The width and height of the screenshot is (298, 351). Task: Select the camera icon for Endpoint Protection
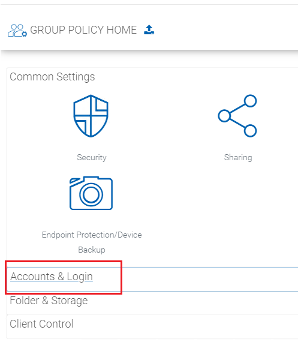pos(91,193)
